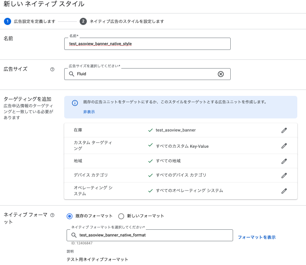Select the 新しいフォーマット radio button

point(121,216)
